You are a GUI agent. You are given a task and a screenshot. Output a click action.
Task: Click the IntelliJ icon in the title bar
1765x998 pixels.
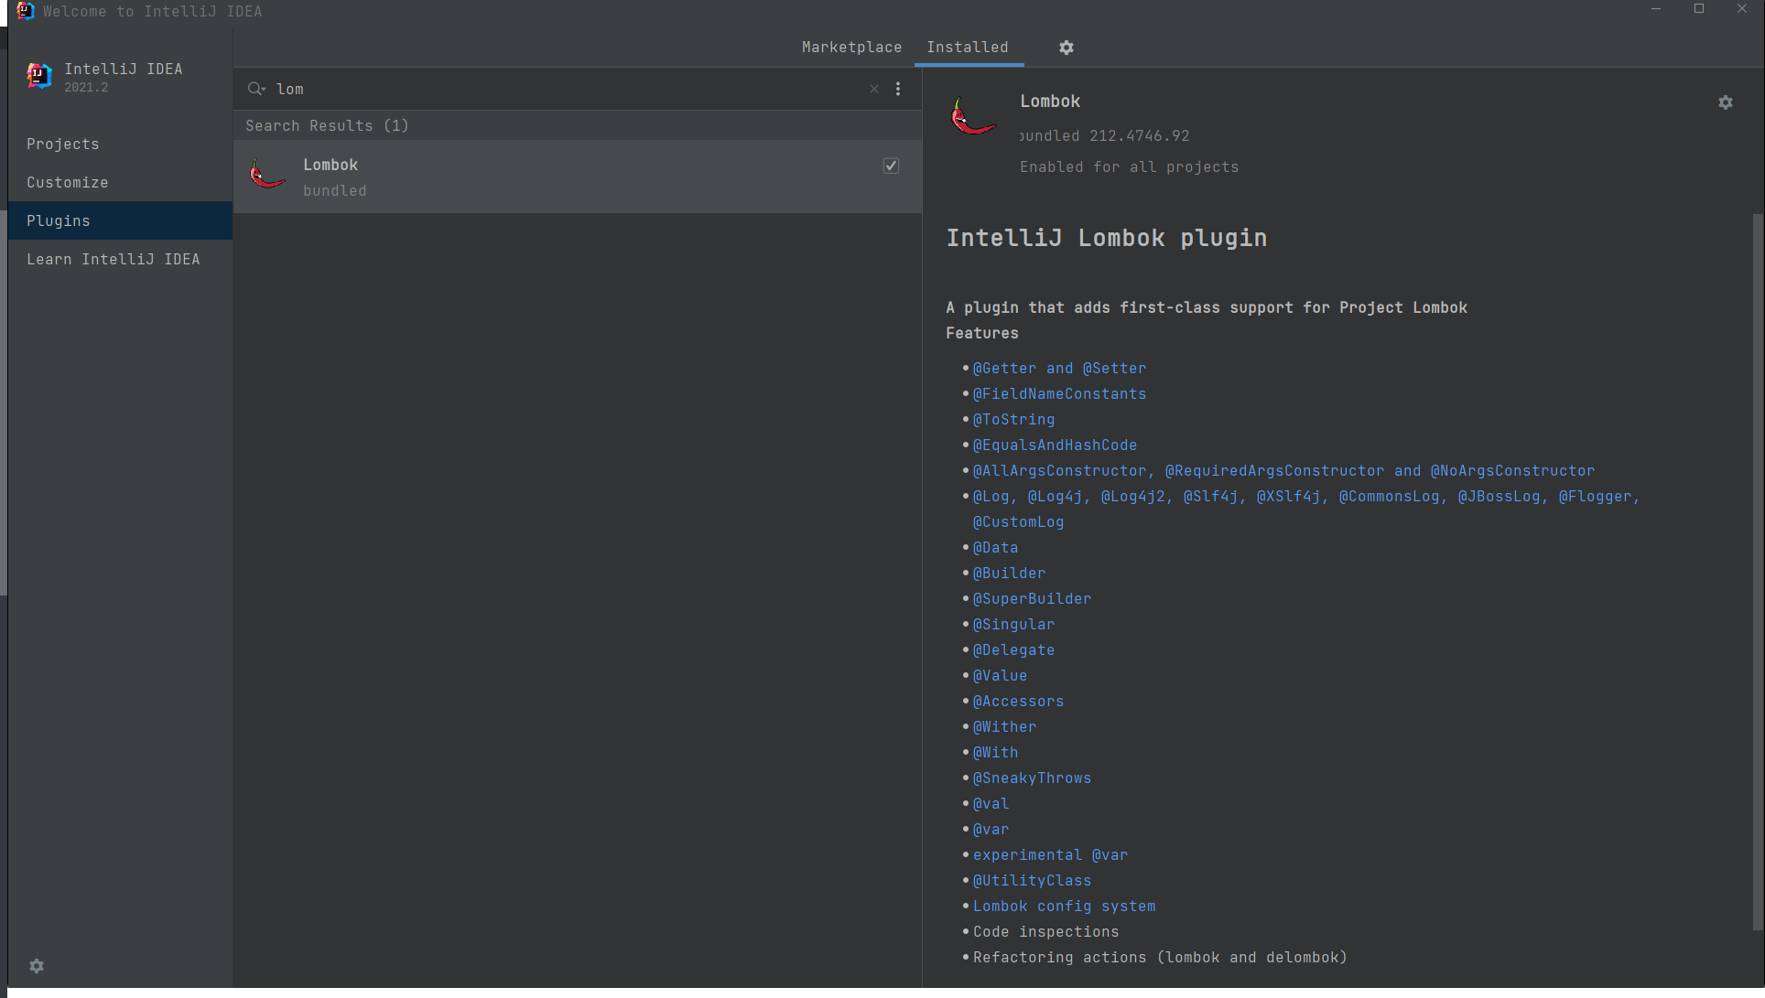[x=26, y=11]
